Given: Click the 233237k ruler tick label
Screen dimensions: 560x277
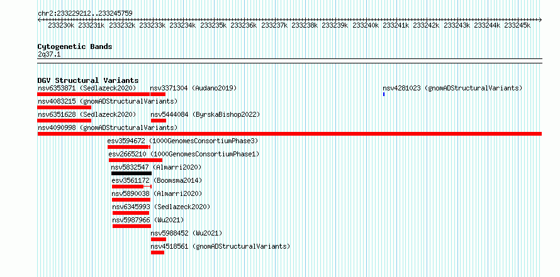Looking at the screenshot, I should (274, 26).
